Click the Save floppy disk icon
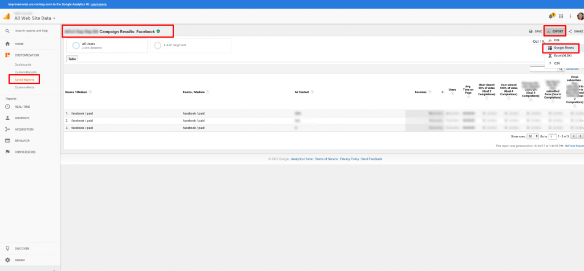 (x=531, y=32)
